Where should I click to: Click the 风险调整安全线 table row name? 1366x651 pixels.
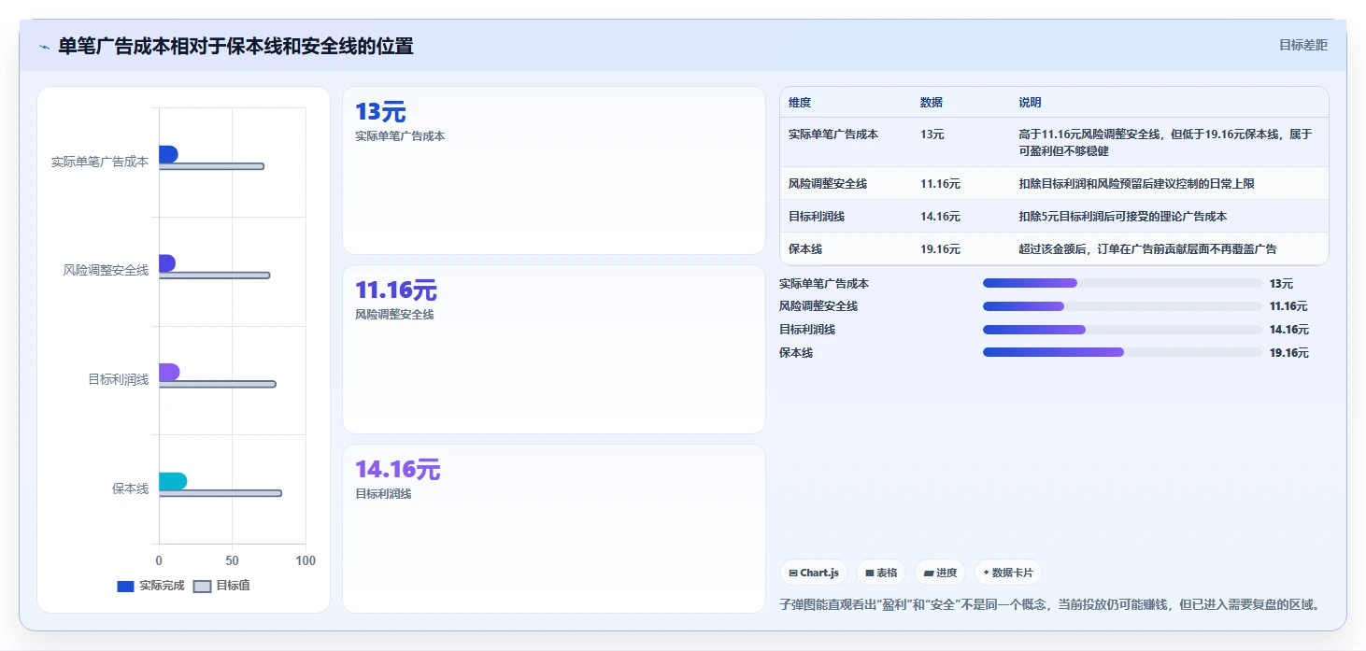click(828, 184)
